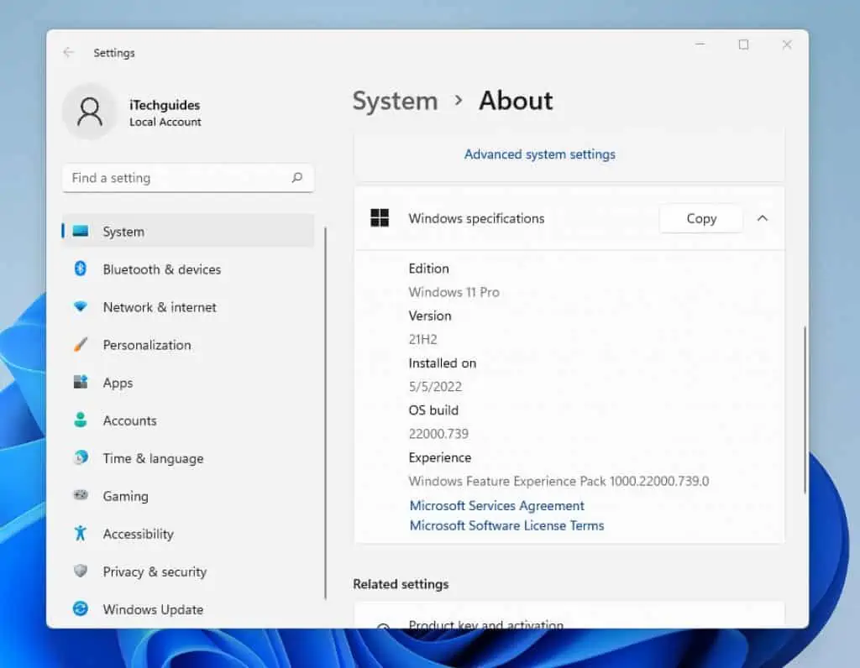Select the Network & internet globe icon
860x668 pixels.
(x=82, y=307)
